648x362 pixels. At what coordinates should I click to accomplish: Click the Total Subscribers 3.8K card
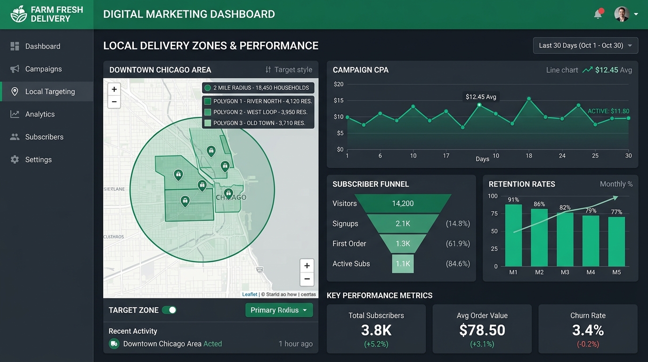(x=376, y=329)
